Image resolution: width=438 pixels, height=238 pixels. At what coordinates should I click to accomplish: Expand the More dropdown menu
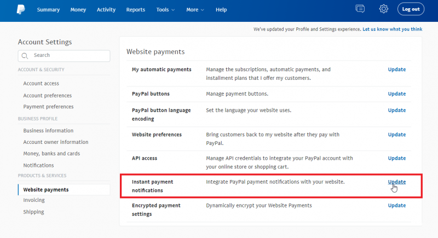[195, 9]
